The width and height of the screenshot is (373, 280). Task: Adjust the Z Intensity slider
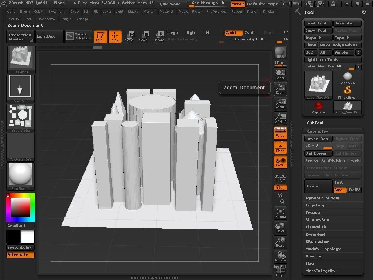[256, 39]
